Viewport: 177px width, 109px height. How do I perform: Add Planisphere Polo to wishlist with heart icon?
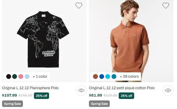click(x=79, y=6)
